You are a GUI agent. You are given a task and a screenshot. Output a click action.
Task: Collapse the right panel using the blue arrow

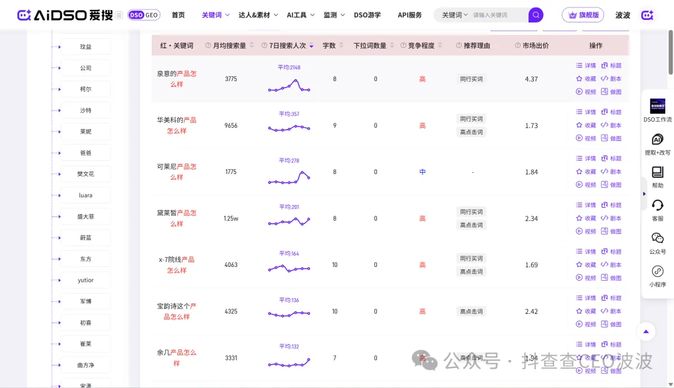click(644, 194)
